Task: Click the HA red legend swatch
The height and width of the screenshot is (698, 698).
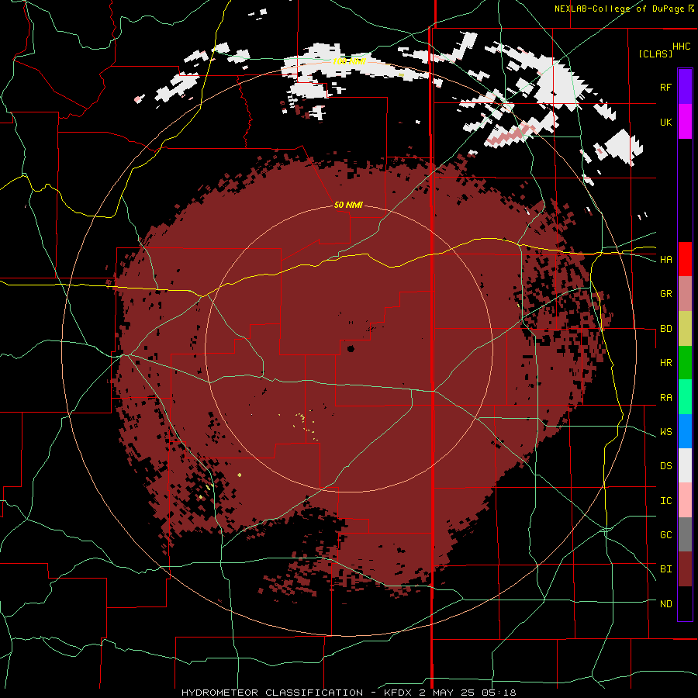Action: point(685,259)
